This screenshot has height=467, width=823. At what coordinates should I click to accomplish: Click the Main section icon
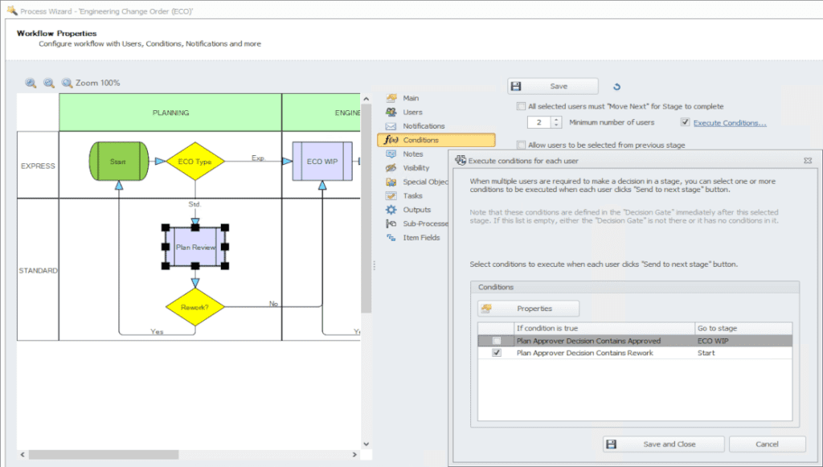click(x=391, y=98)
